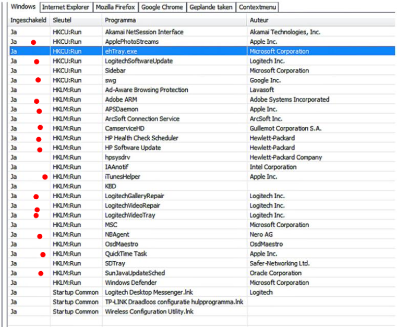Screen dimensions: 397x327
Task: Click the Akamai Technologies, Inc. author cell
Action: (285, 32)
